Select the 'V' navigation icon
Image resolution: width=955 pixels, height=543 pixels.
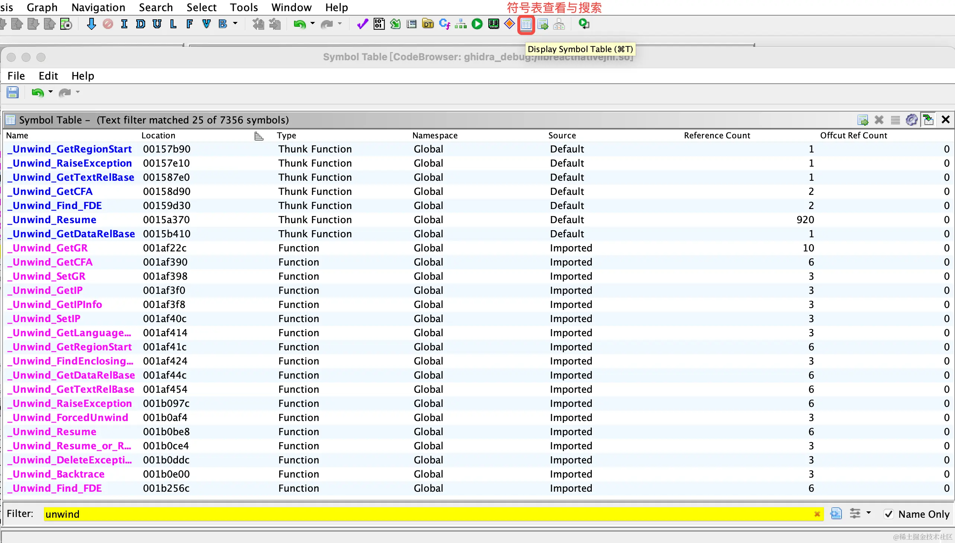pos(206,24)
